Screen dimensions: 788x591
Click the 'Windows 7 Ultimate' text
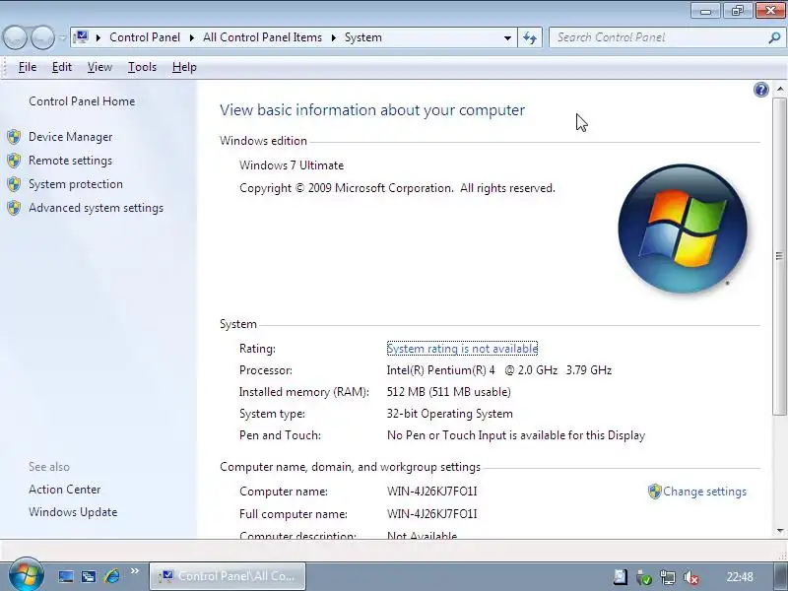pos(292,165)
